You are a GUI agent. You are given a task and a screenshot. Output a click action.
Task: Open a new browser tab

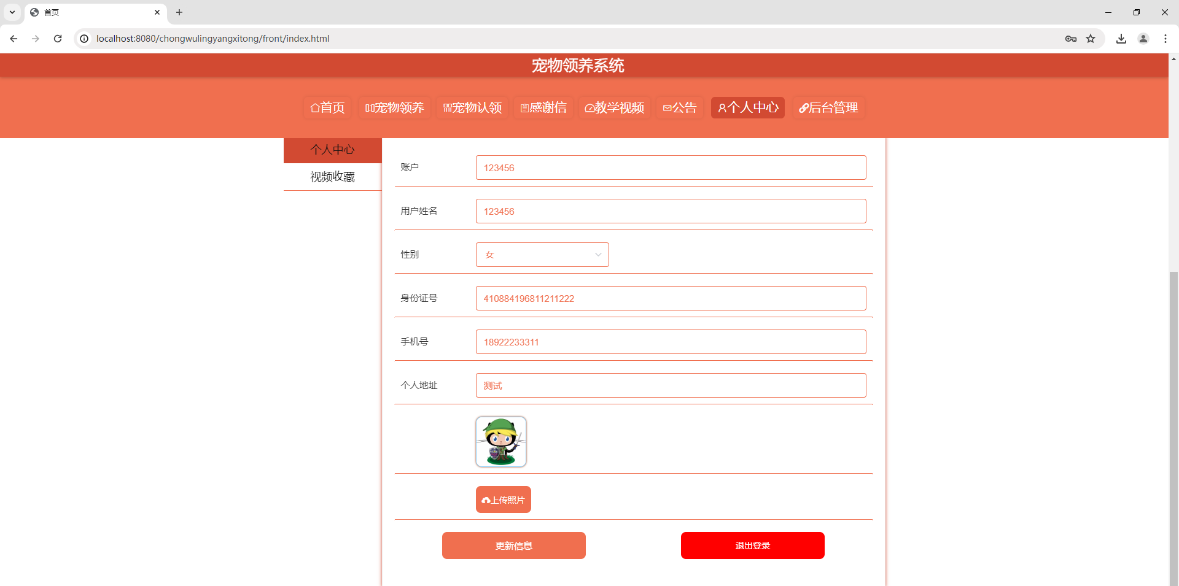tap(179, 12)
